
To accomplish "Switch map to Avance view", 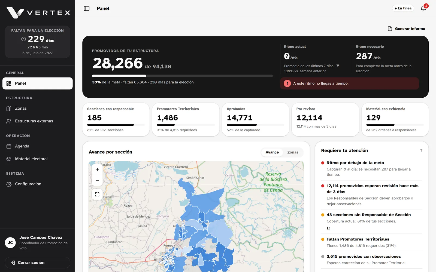I will pyautogui.click(x=272, y=152).
